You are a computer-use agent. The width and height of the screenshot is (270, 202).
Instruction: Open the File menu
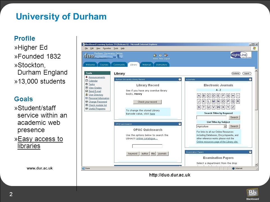click(x=86, y=49)
